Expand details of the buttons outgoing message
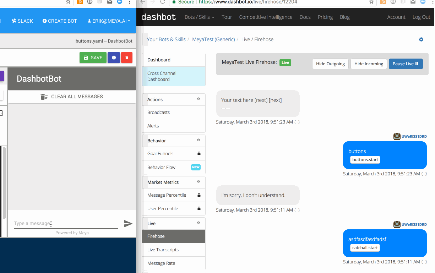This screenshot has height=273, width=435. tap(424, 174)
